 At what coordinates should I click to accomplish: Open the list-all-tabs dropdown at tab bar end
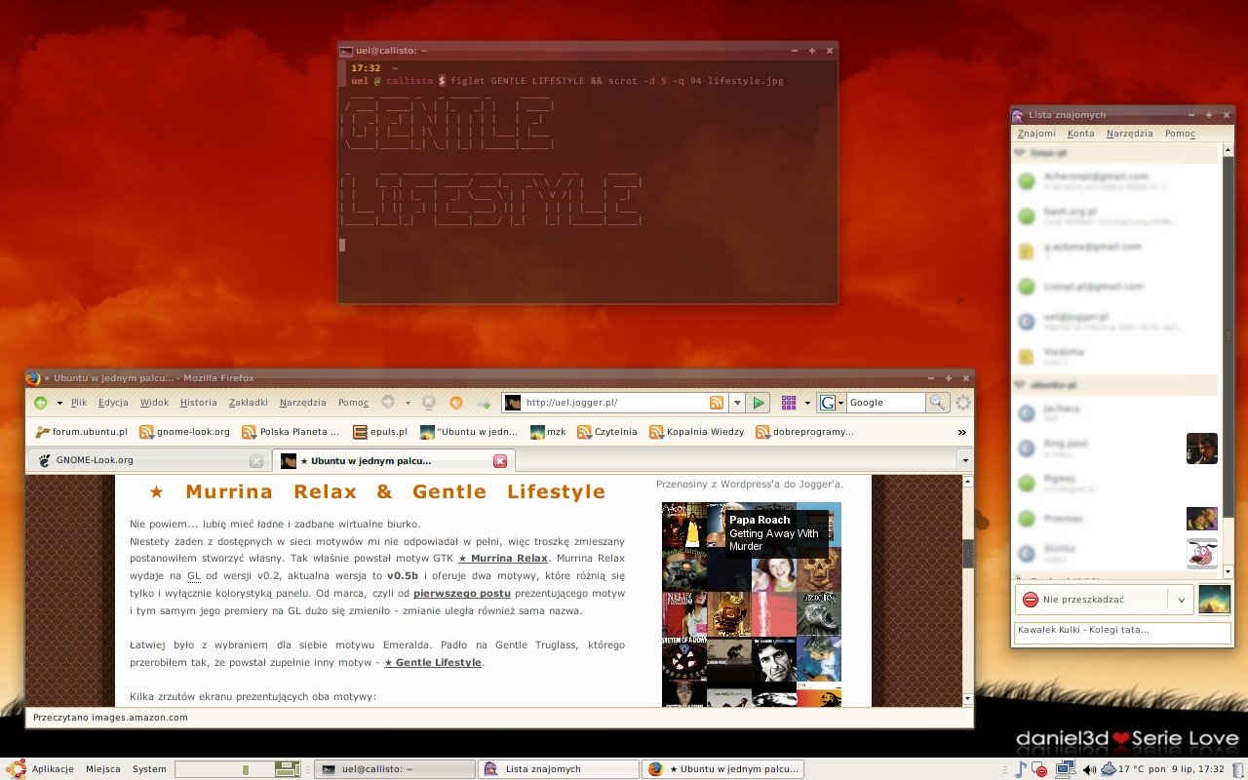(965, 461)
